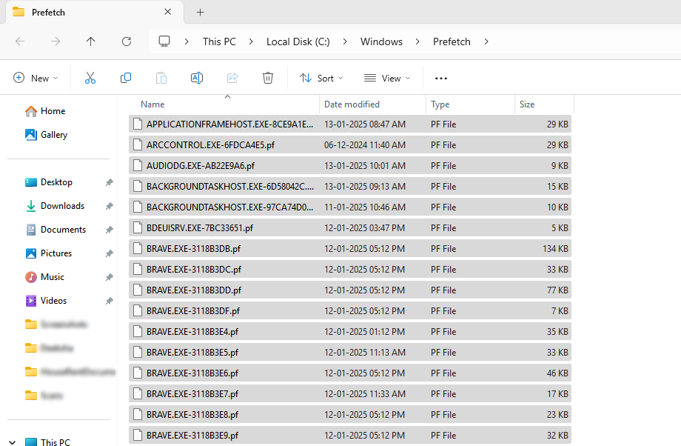The image size is (681, 446).
Task: Click the Share icon
Action: (x=232, y=79)
